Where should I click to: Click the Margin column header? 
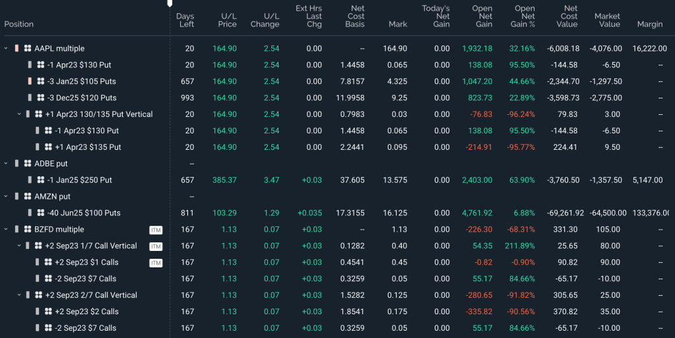click(x=650, y=24)
